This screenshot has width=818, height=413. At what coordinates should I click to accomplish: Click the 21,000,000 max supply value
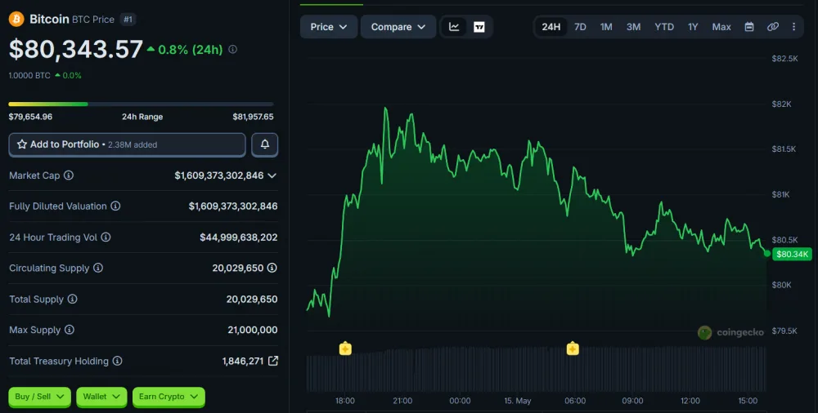click(x=253, y=330)
